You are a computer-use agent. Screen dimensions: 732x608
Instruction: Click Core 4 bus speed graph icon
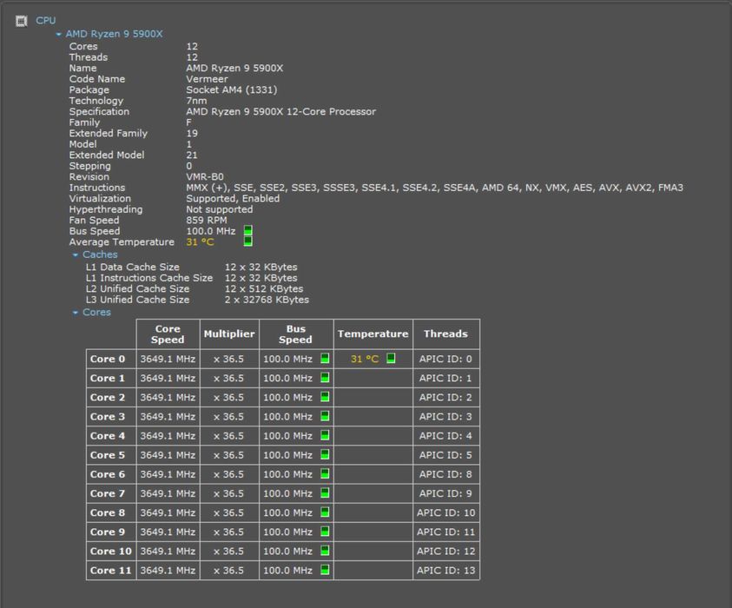click(x=325, y=435)
